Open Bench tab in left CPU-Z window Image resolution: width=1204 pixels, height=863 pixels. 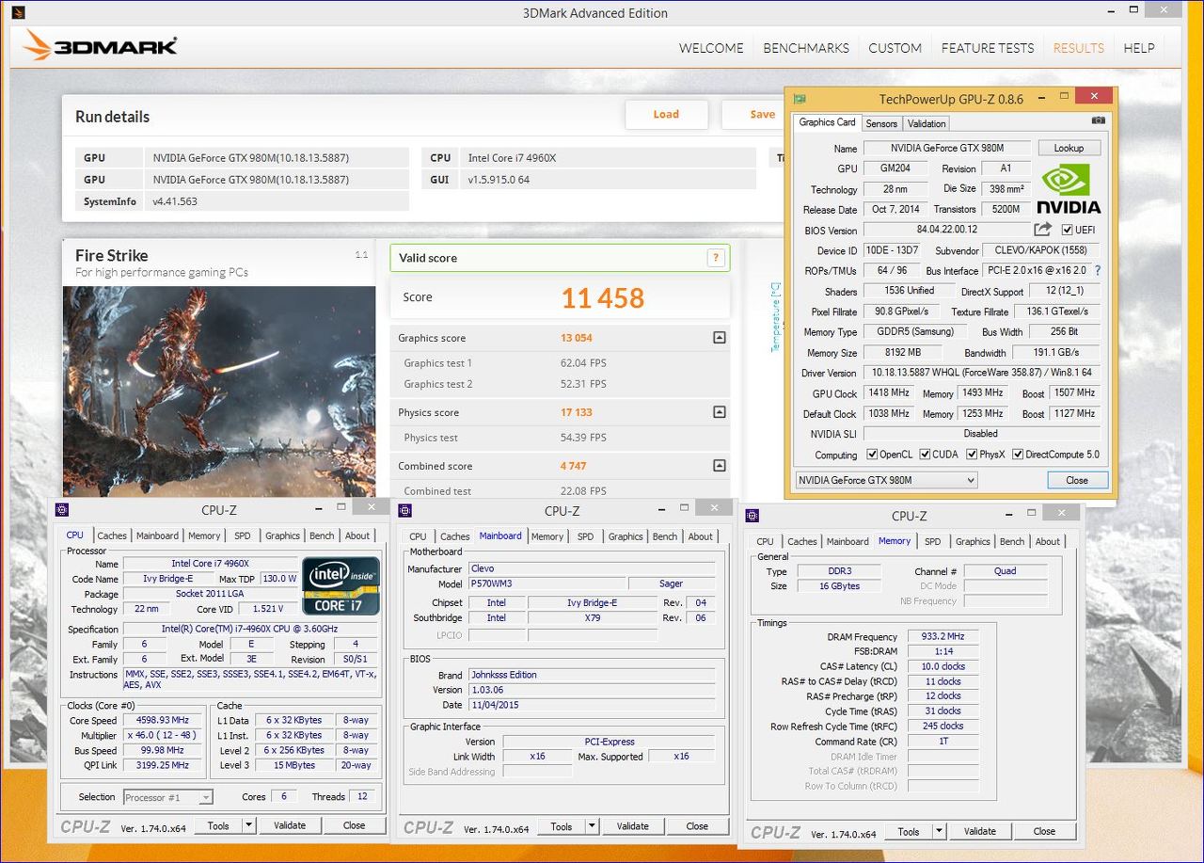pos(322,535)
